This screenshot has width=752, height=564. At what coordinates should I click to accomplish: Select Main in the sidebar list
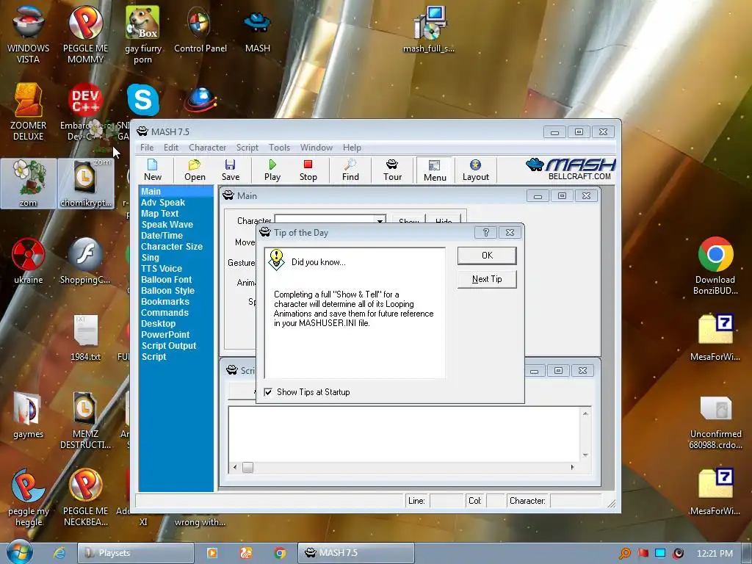[x=176, y=192]
